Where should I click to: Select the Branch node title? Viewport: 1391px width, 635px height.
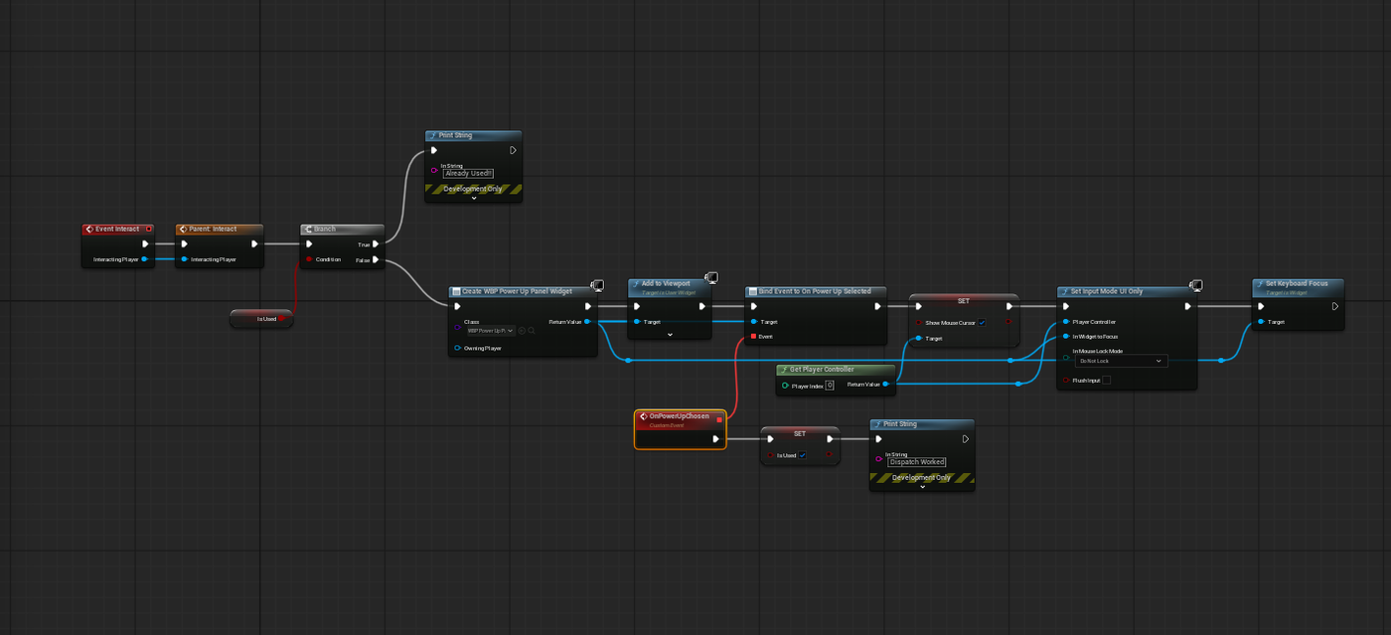click(x=325, y=229)
